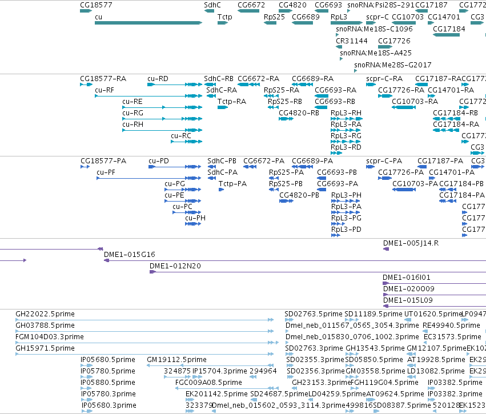The height and width of the screenshot is (414, 486).
Task: Click the CG4820-RB transcript label
Action: (x=299, y=113)
